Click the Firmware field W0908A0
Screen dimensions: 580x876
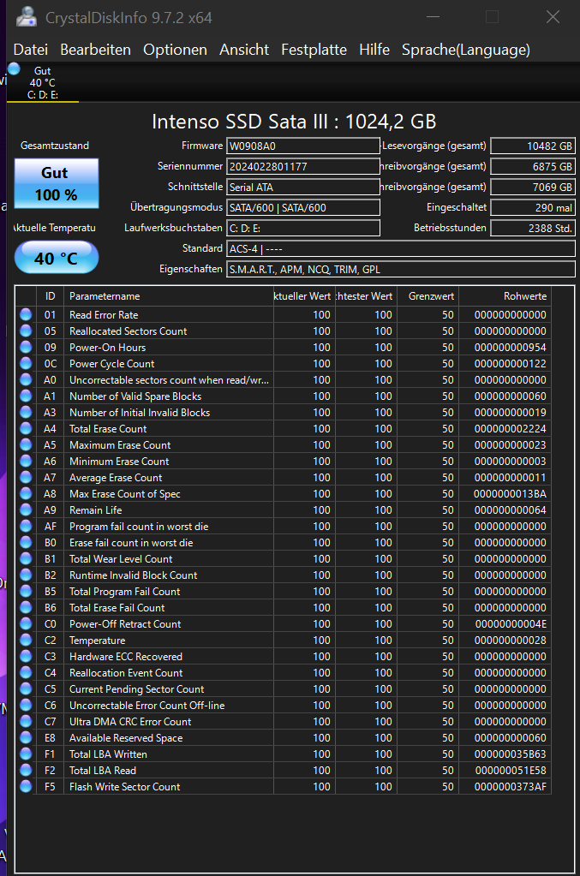click(303, 146)
